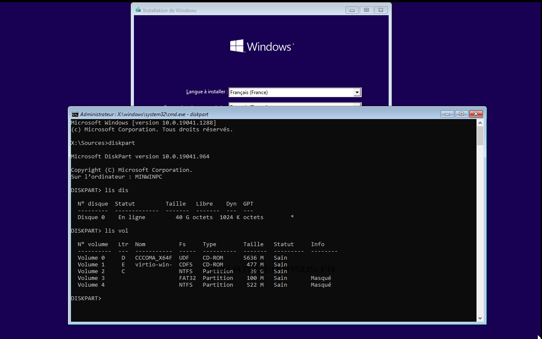
Task: Click the dropdown arrow next to Français (France)
Action: pos(358,92)
